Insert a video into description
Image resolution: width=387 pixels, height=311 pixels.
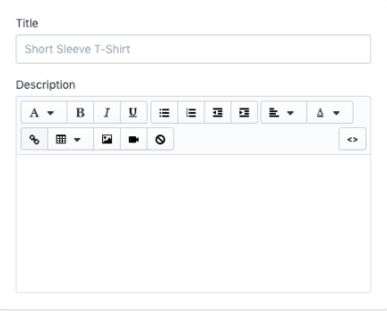(134, 139)
